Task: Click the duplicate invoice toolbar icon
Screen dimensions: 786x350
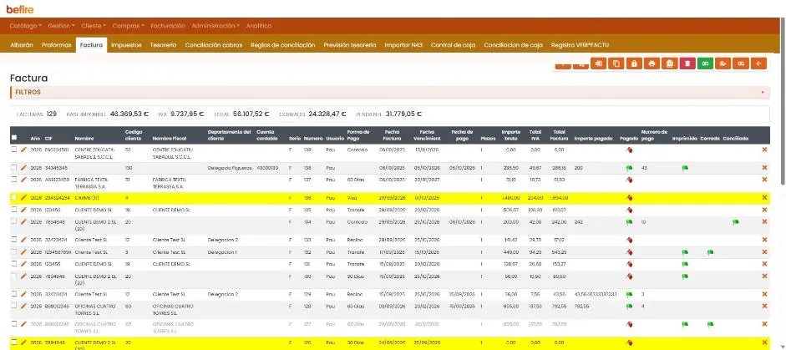Action: pos(616,63)
